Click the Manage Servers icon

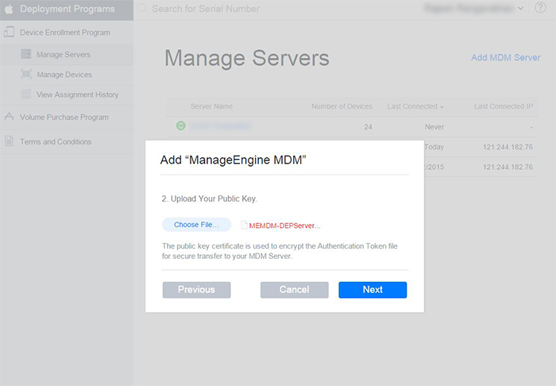(x=26, y=54)
